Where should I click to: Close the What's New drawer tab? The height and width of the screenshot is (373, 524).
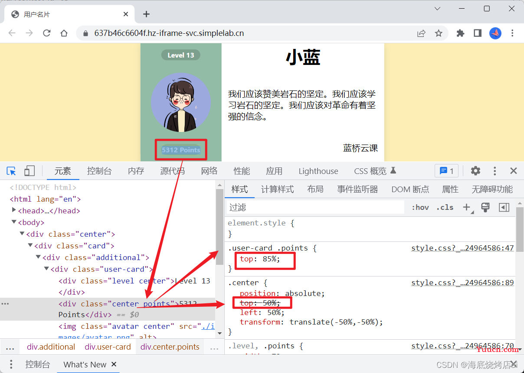coord(114,364)
